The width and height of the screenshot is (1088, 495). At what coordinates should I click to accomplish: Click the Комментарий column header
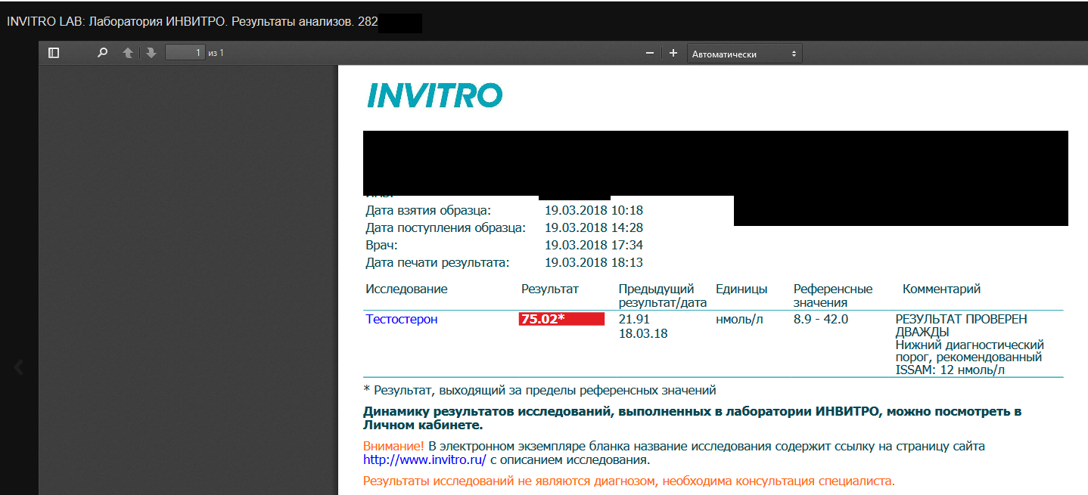coord(941,289)
